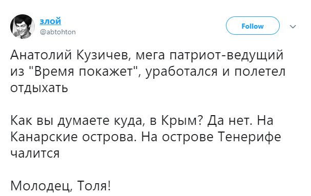Click the word патриот-ведущий
Image resolution: width=311 pixels, height=196 pixels.
[226, 55]
